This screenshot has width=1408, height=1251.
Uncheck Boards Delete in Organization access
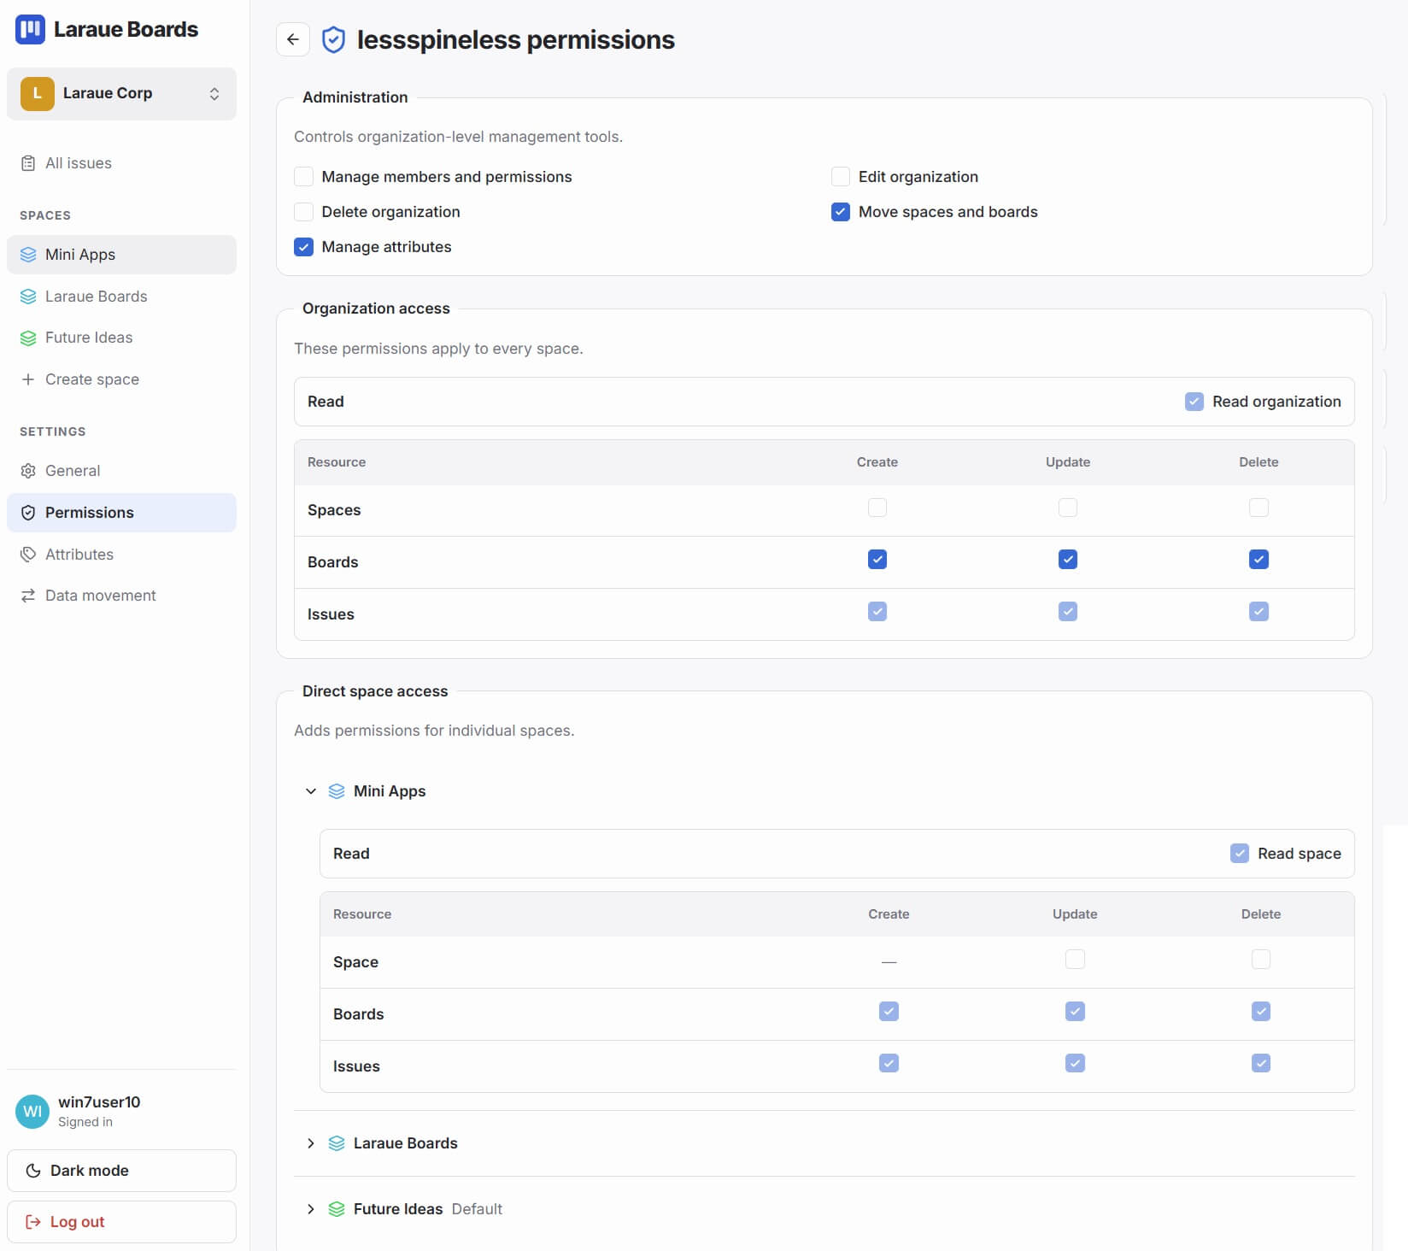click(x=1258, y=560)
